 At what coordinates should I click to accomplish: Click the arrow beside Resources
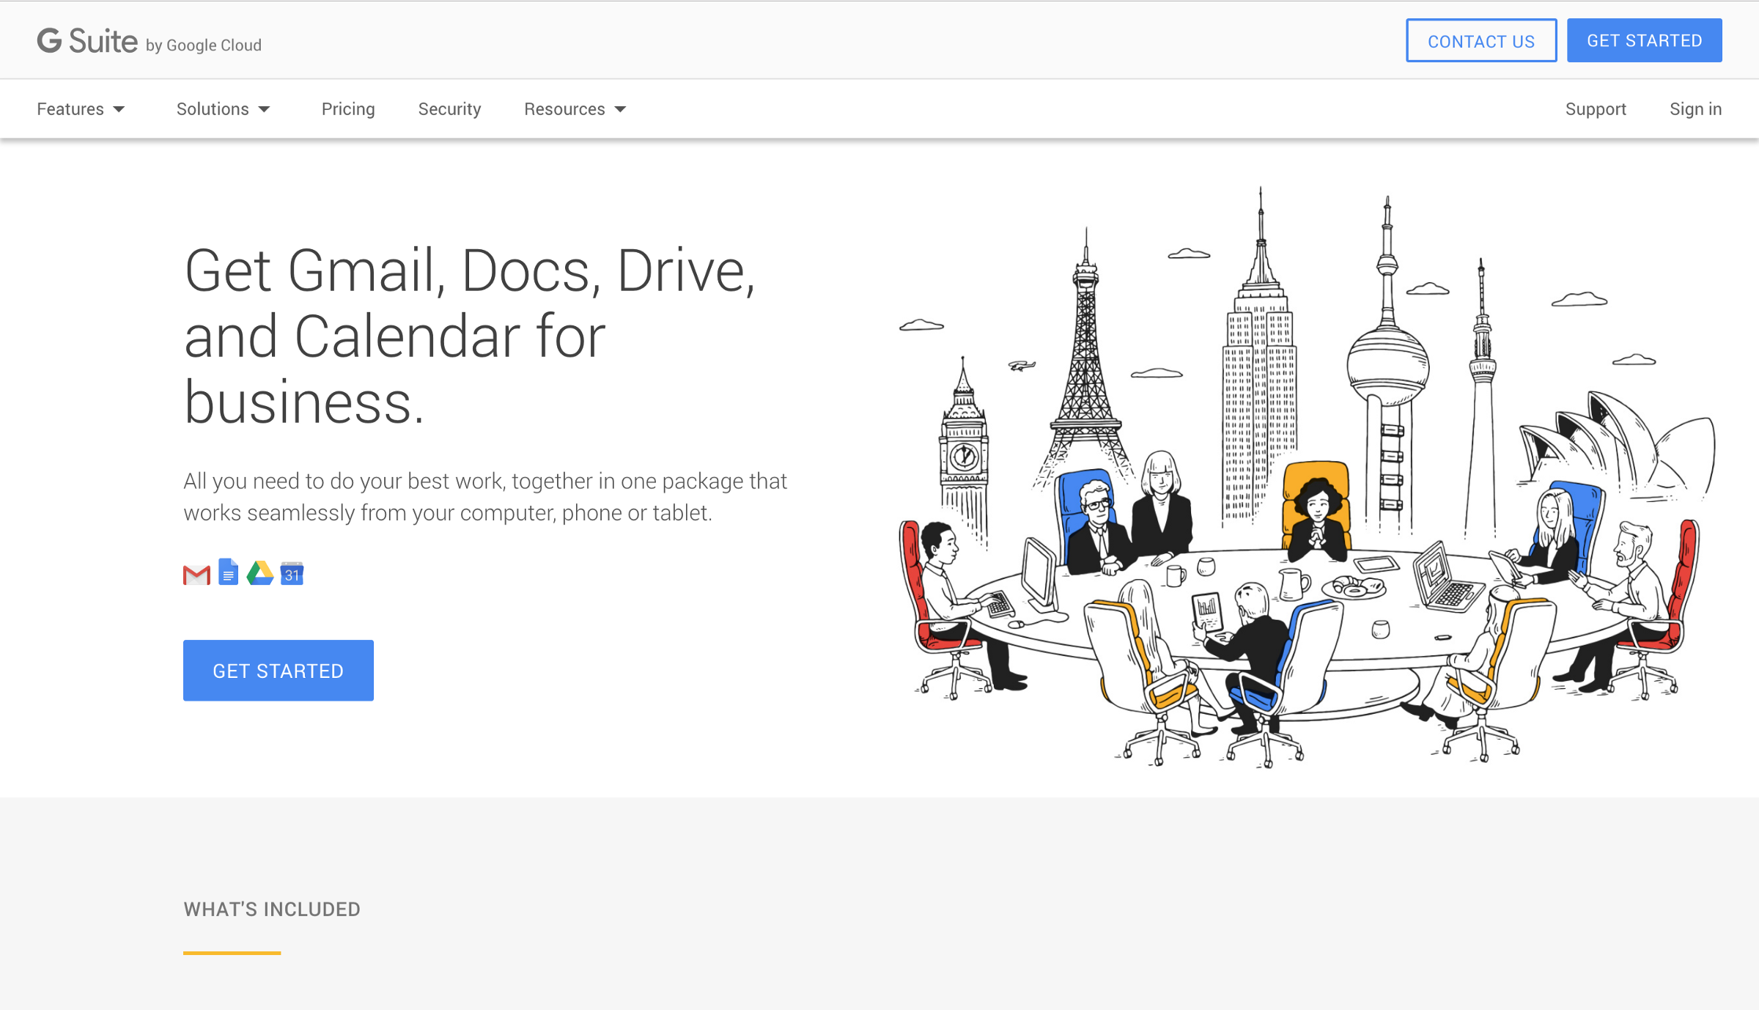620,110
